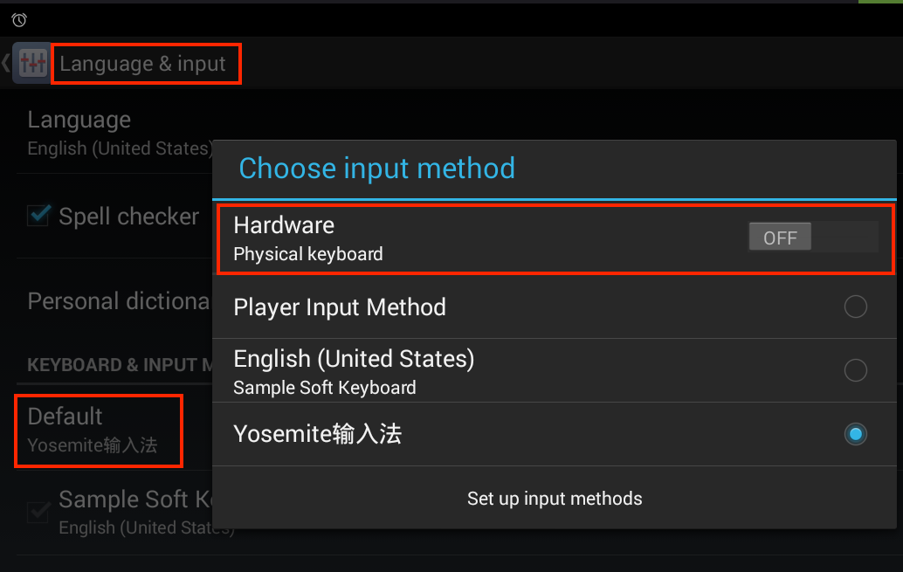Viewport: 903px width, 572px height.
Task: Toggle the Spell checker checkbox
Action: coord(38,216)
